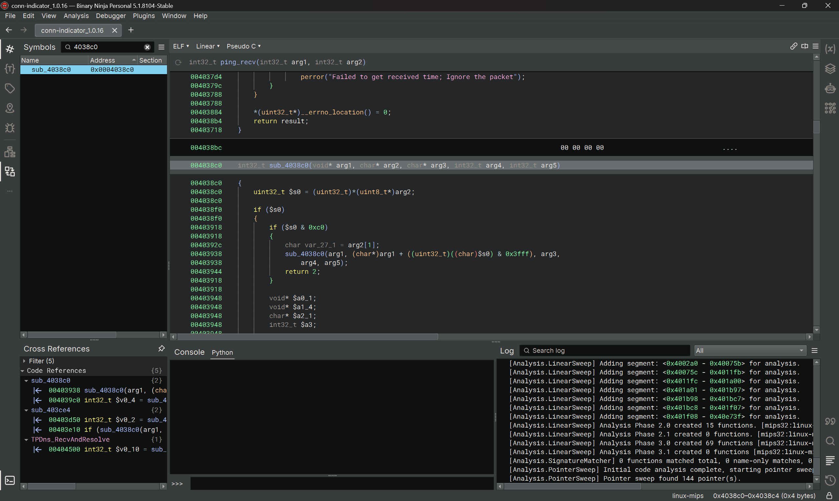Select sub_4038c0 in the symbols list

click(51, 70)
